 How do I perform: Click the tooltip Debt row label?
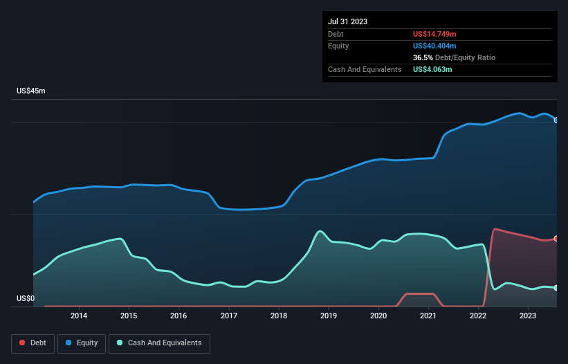pyautogui.click(x=336, y=34)
